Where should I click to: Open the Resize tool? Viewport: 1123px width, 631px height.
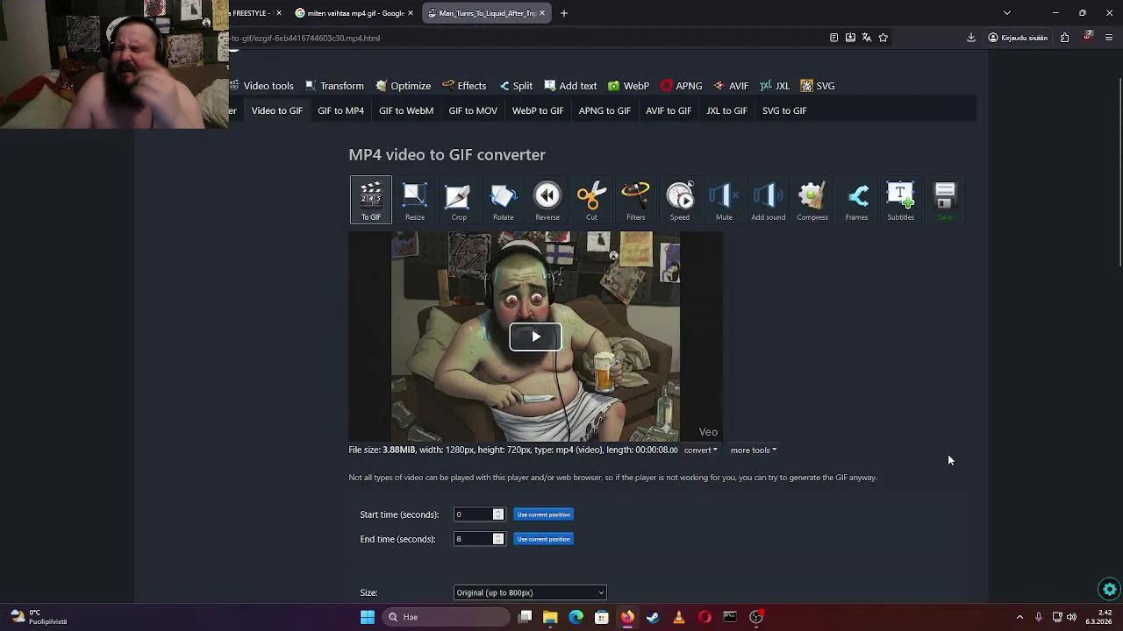(x=415, y=200)
